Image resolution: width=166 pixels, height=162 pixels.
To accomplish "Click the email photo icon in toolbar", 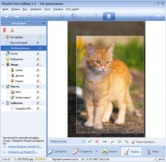I will tap(85, 16).
